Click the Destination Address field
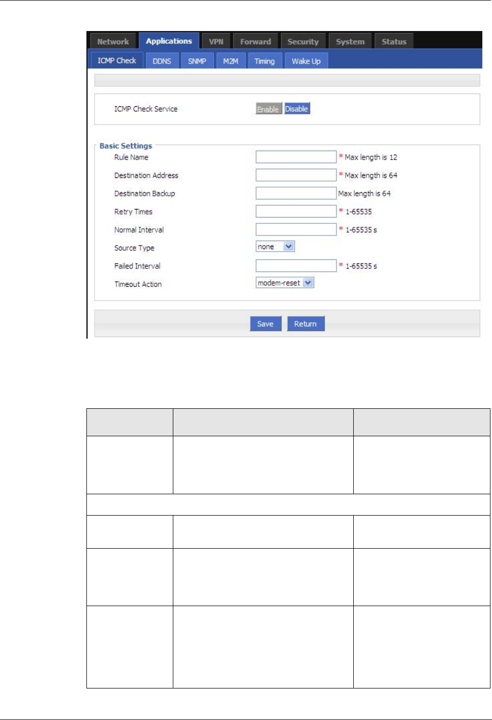The height and width of the screenshot is (720, 492). pos(296,175)
